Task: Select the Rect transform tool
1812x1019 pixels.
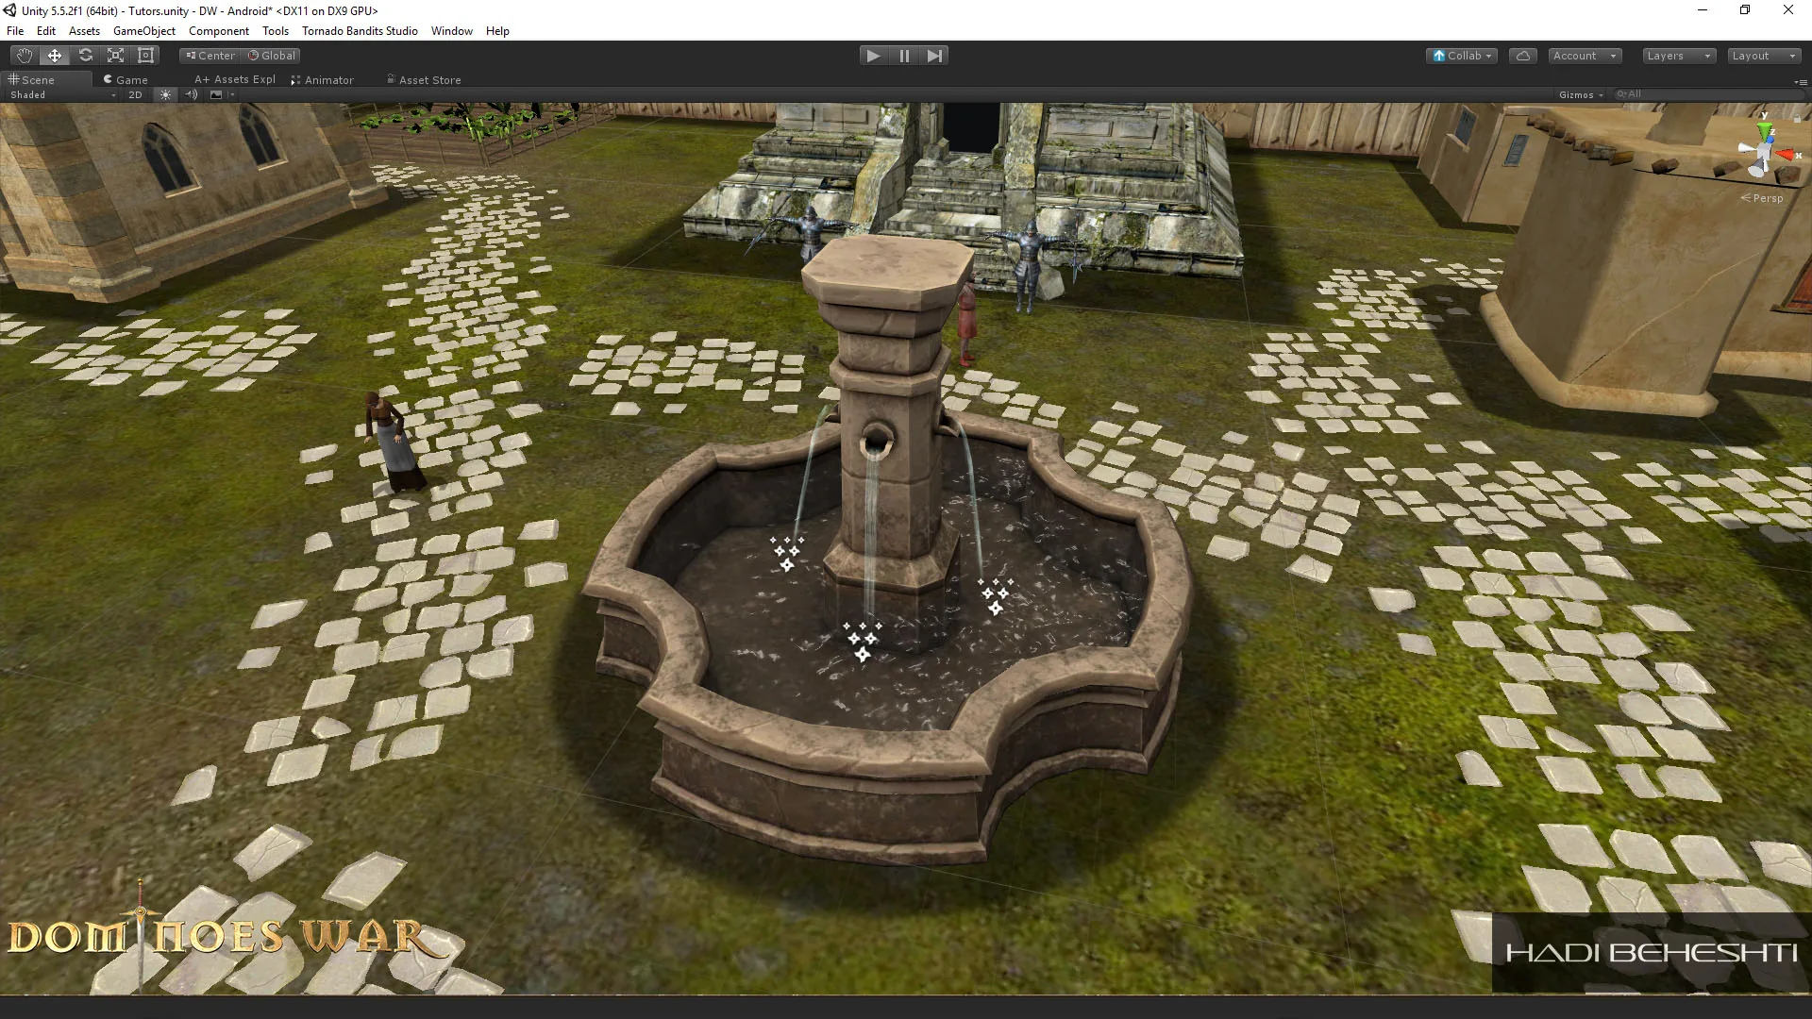Action: (x=145, y=56)
